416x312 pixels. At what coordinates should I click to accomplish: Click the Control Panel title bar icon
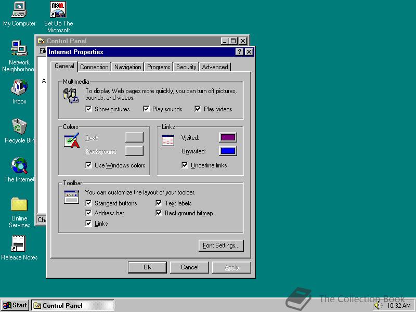pos(41,41)
